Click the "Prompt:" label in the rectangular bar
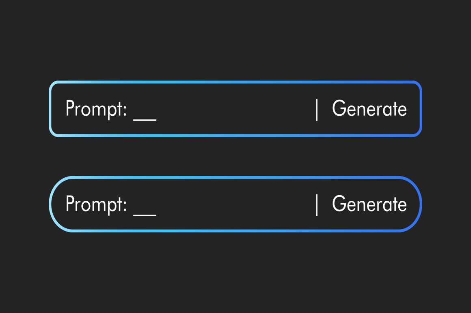 [96, 109]
